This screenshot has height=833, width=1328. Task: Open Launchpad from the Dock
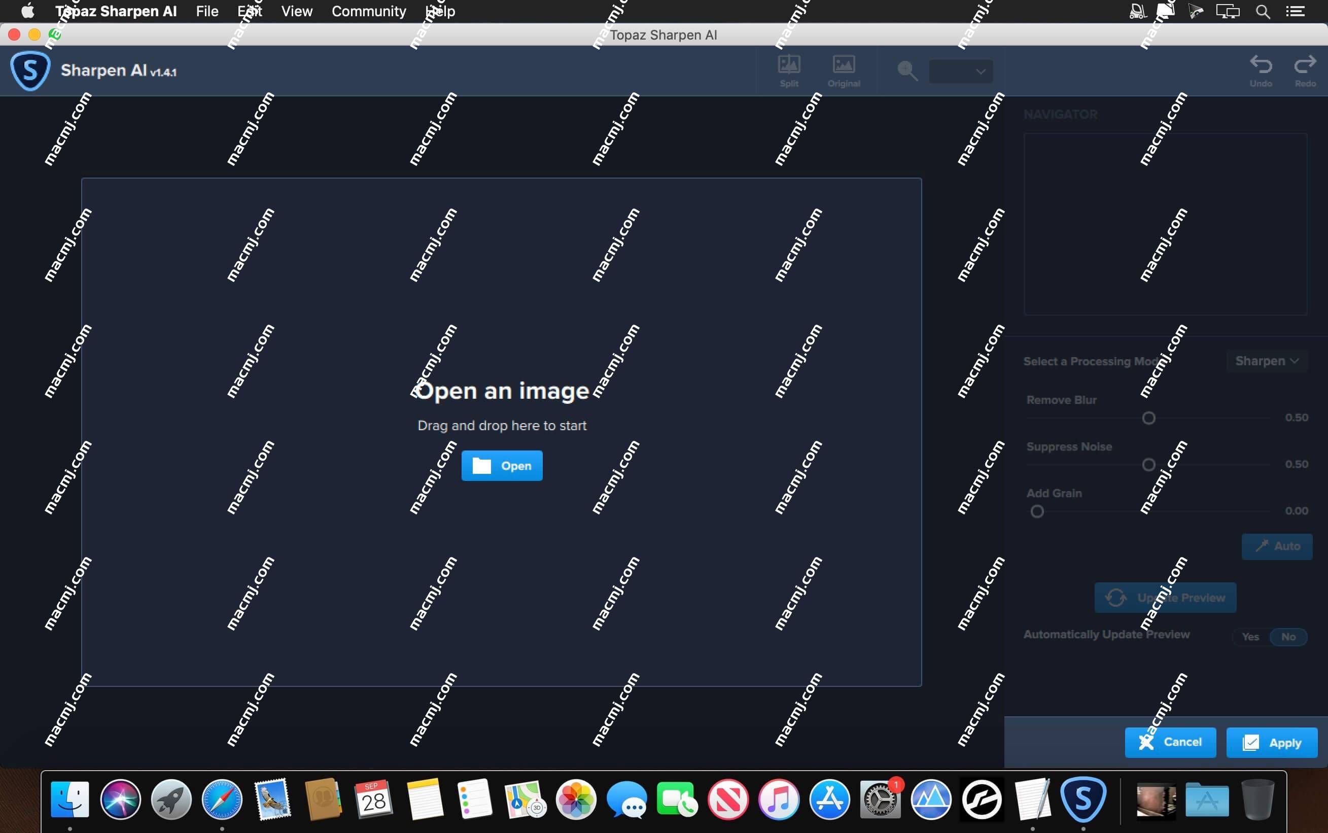coord(171,800)
